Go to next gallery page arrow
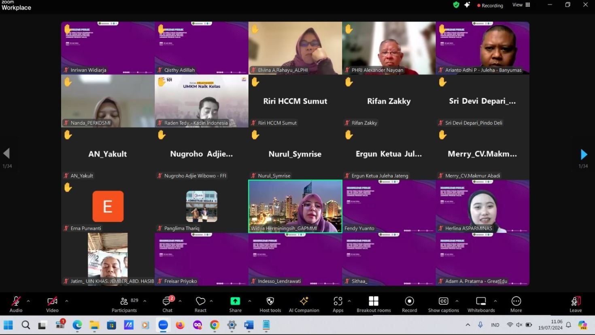The height and width of the screenshot is (335, 595). coord(584,154)
